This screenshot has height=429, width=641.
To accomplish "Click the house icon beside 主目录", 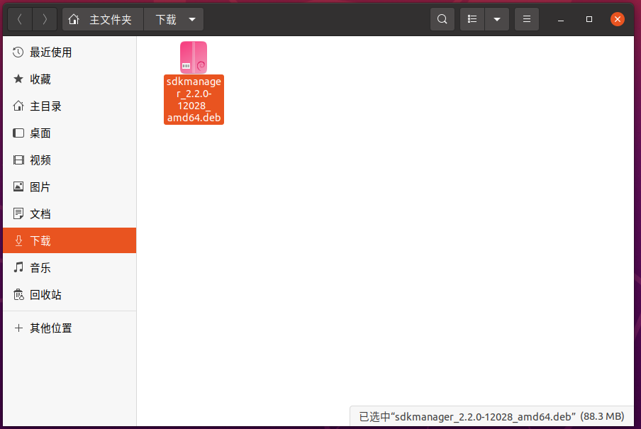I will [18, 106].
